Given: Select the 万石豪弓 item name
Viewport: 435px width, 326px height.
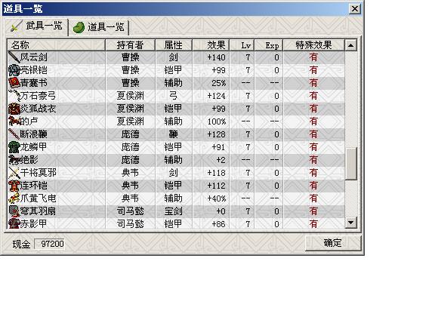Looking at the screenshot, I should [x=38, y=96].
